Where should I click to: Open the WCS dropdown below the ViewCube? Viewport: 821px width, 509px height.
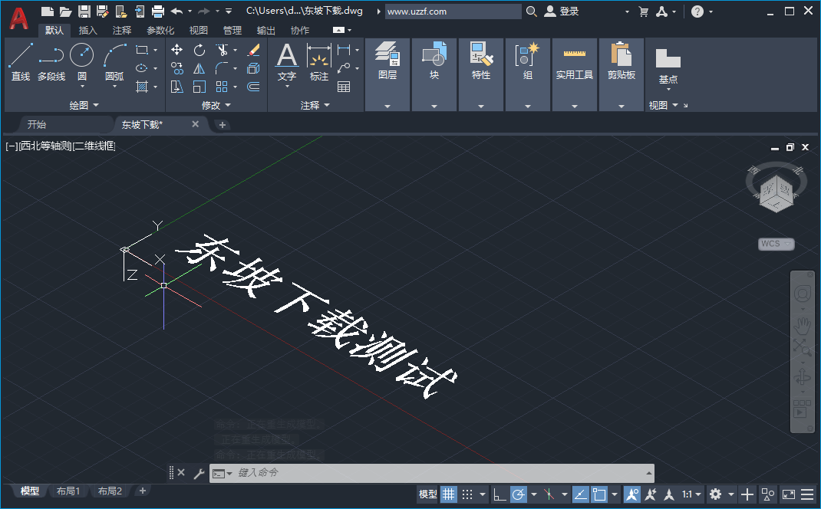tap(776, 244)
